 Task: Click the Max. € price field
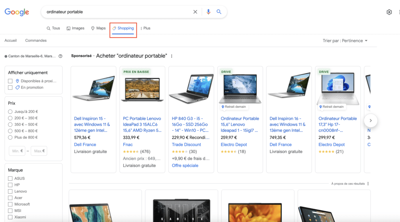39,151
